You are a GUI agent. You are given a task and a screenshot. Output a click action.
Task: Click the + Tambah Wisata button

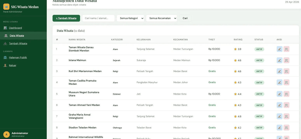66,18
